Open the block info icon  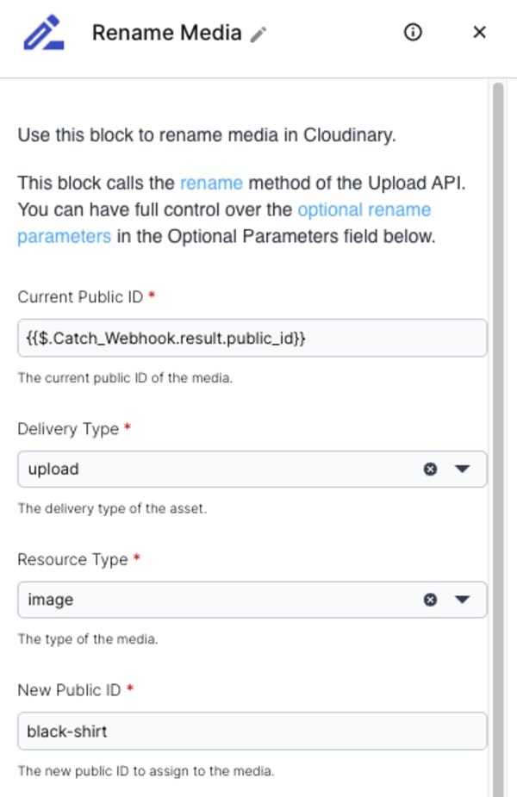pos(413,32)
